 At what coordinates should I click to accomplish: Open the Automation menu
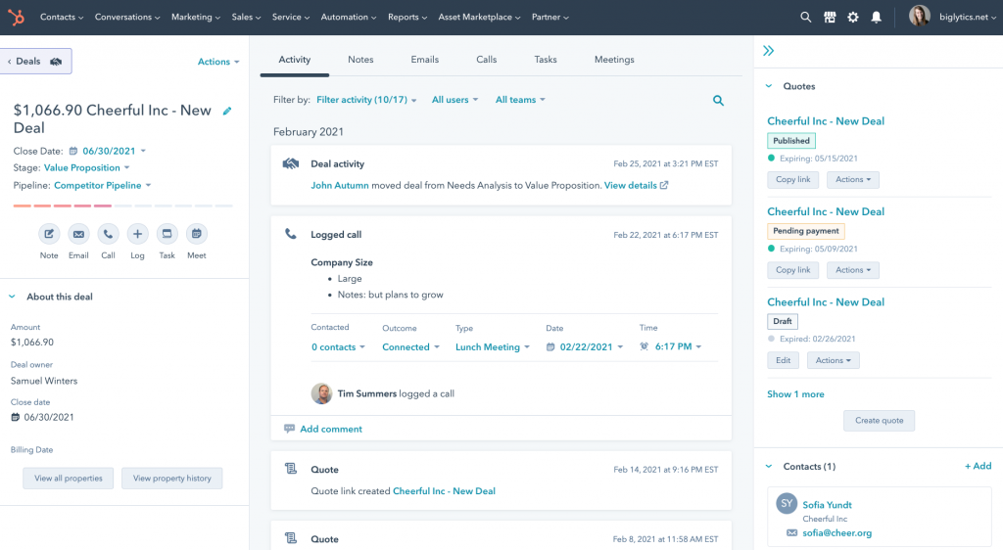pyautogui.click(x=349, y=18)
